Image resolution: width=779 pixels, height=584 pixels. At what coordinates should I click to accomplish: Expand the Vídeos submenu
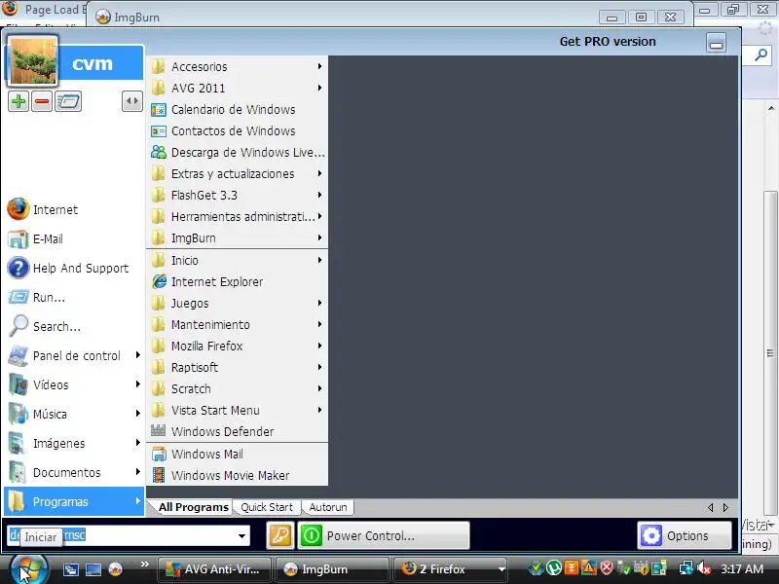[x=72, y=384]
